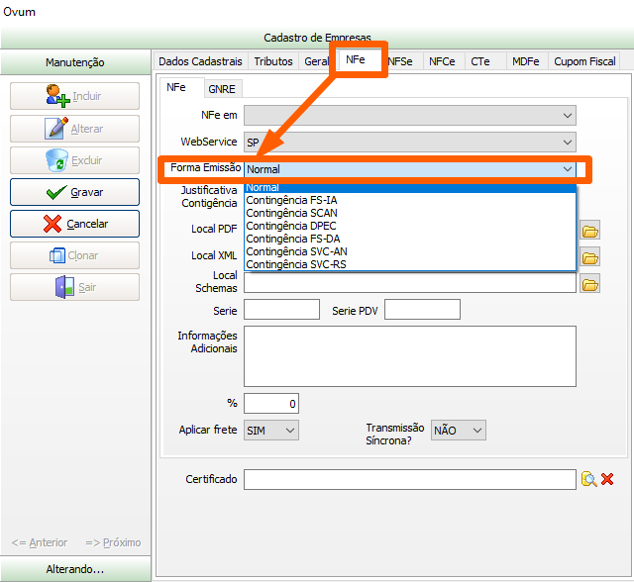Search for a certificate with magnifier icon
Viewport: 634px width, 582px height.
point(588,479)
